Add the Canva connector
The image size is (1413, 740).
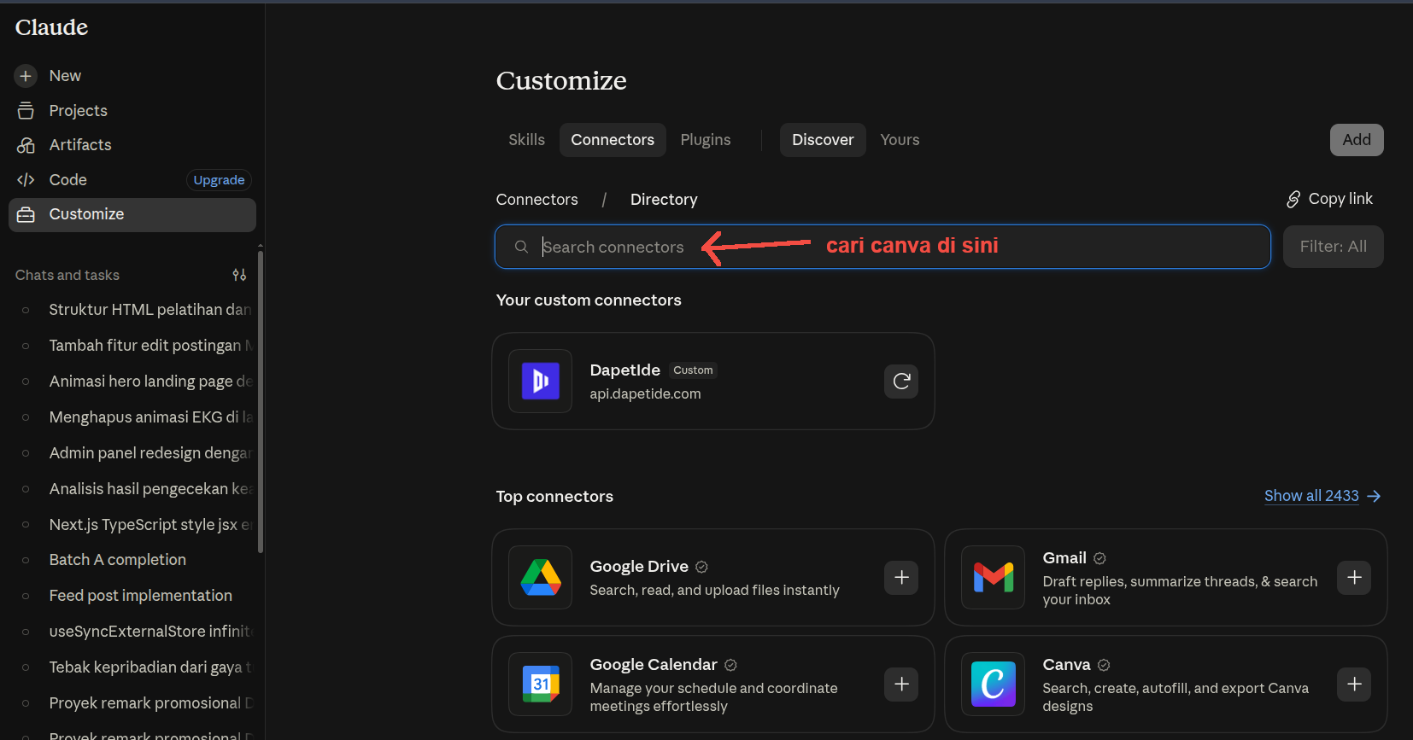(1354, 685)
